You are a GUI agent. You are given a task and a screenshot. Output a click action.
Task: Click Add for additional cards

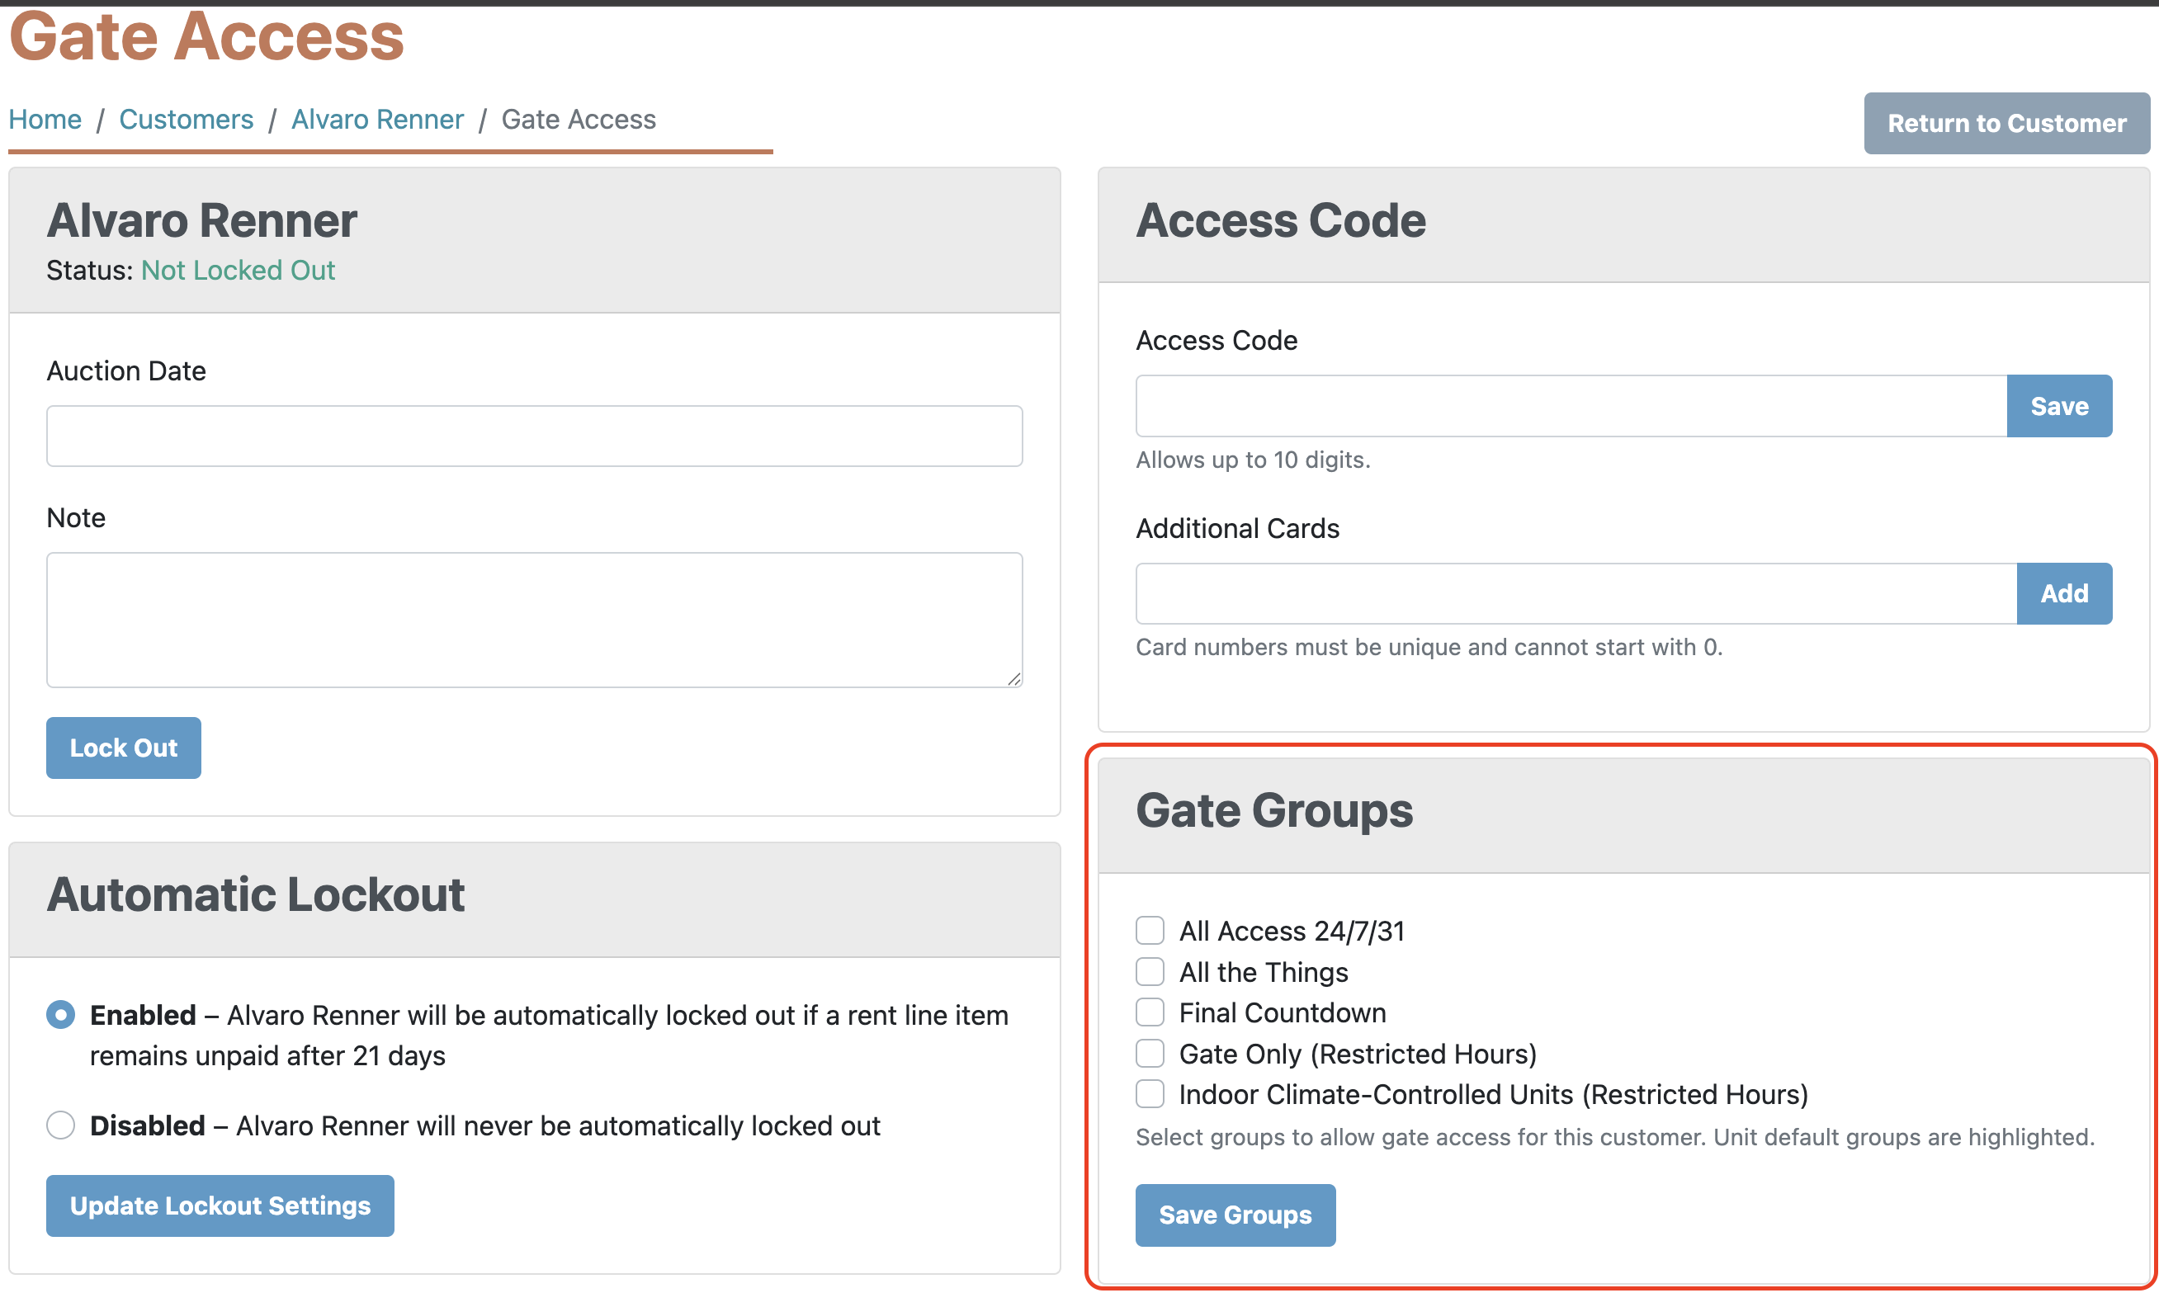[x=2063, y=594]
